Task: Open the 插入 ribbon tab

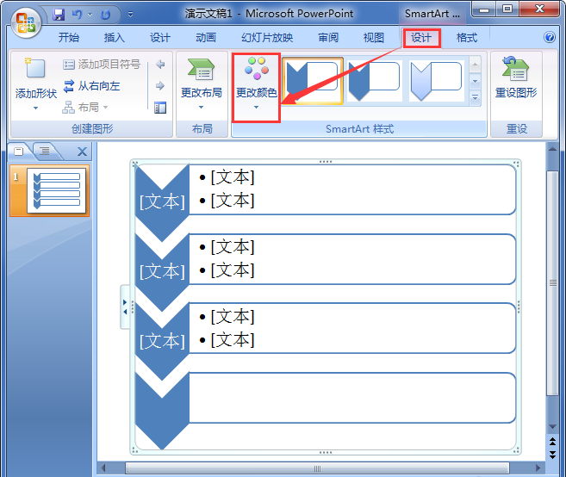Action: pyautogui.click(x=114, y=38)
